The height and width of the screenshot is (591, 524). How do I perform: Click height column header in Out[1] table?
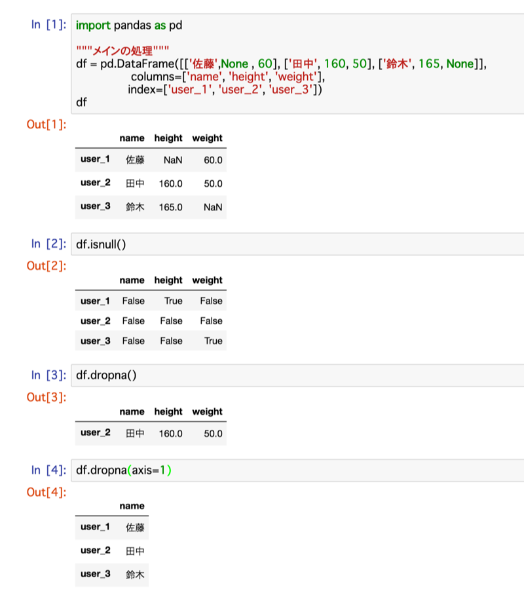tap(168, 138)
